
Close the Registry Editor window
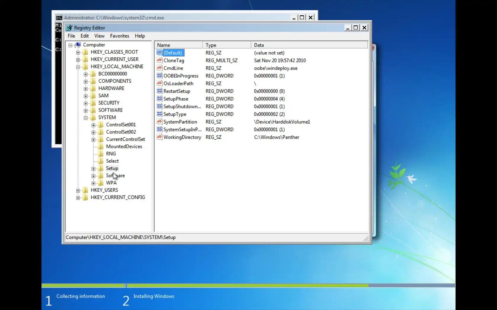pyautogui.click(x=364, y=28)
